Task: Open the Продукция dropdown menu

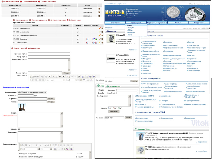Action: pyautogui.click(x=136, y=23)
